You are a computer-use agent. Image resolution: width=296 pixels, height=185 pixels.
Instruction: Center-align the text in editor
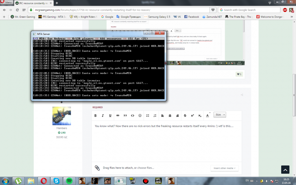click(170, 115)
